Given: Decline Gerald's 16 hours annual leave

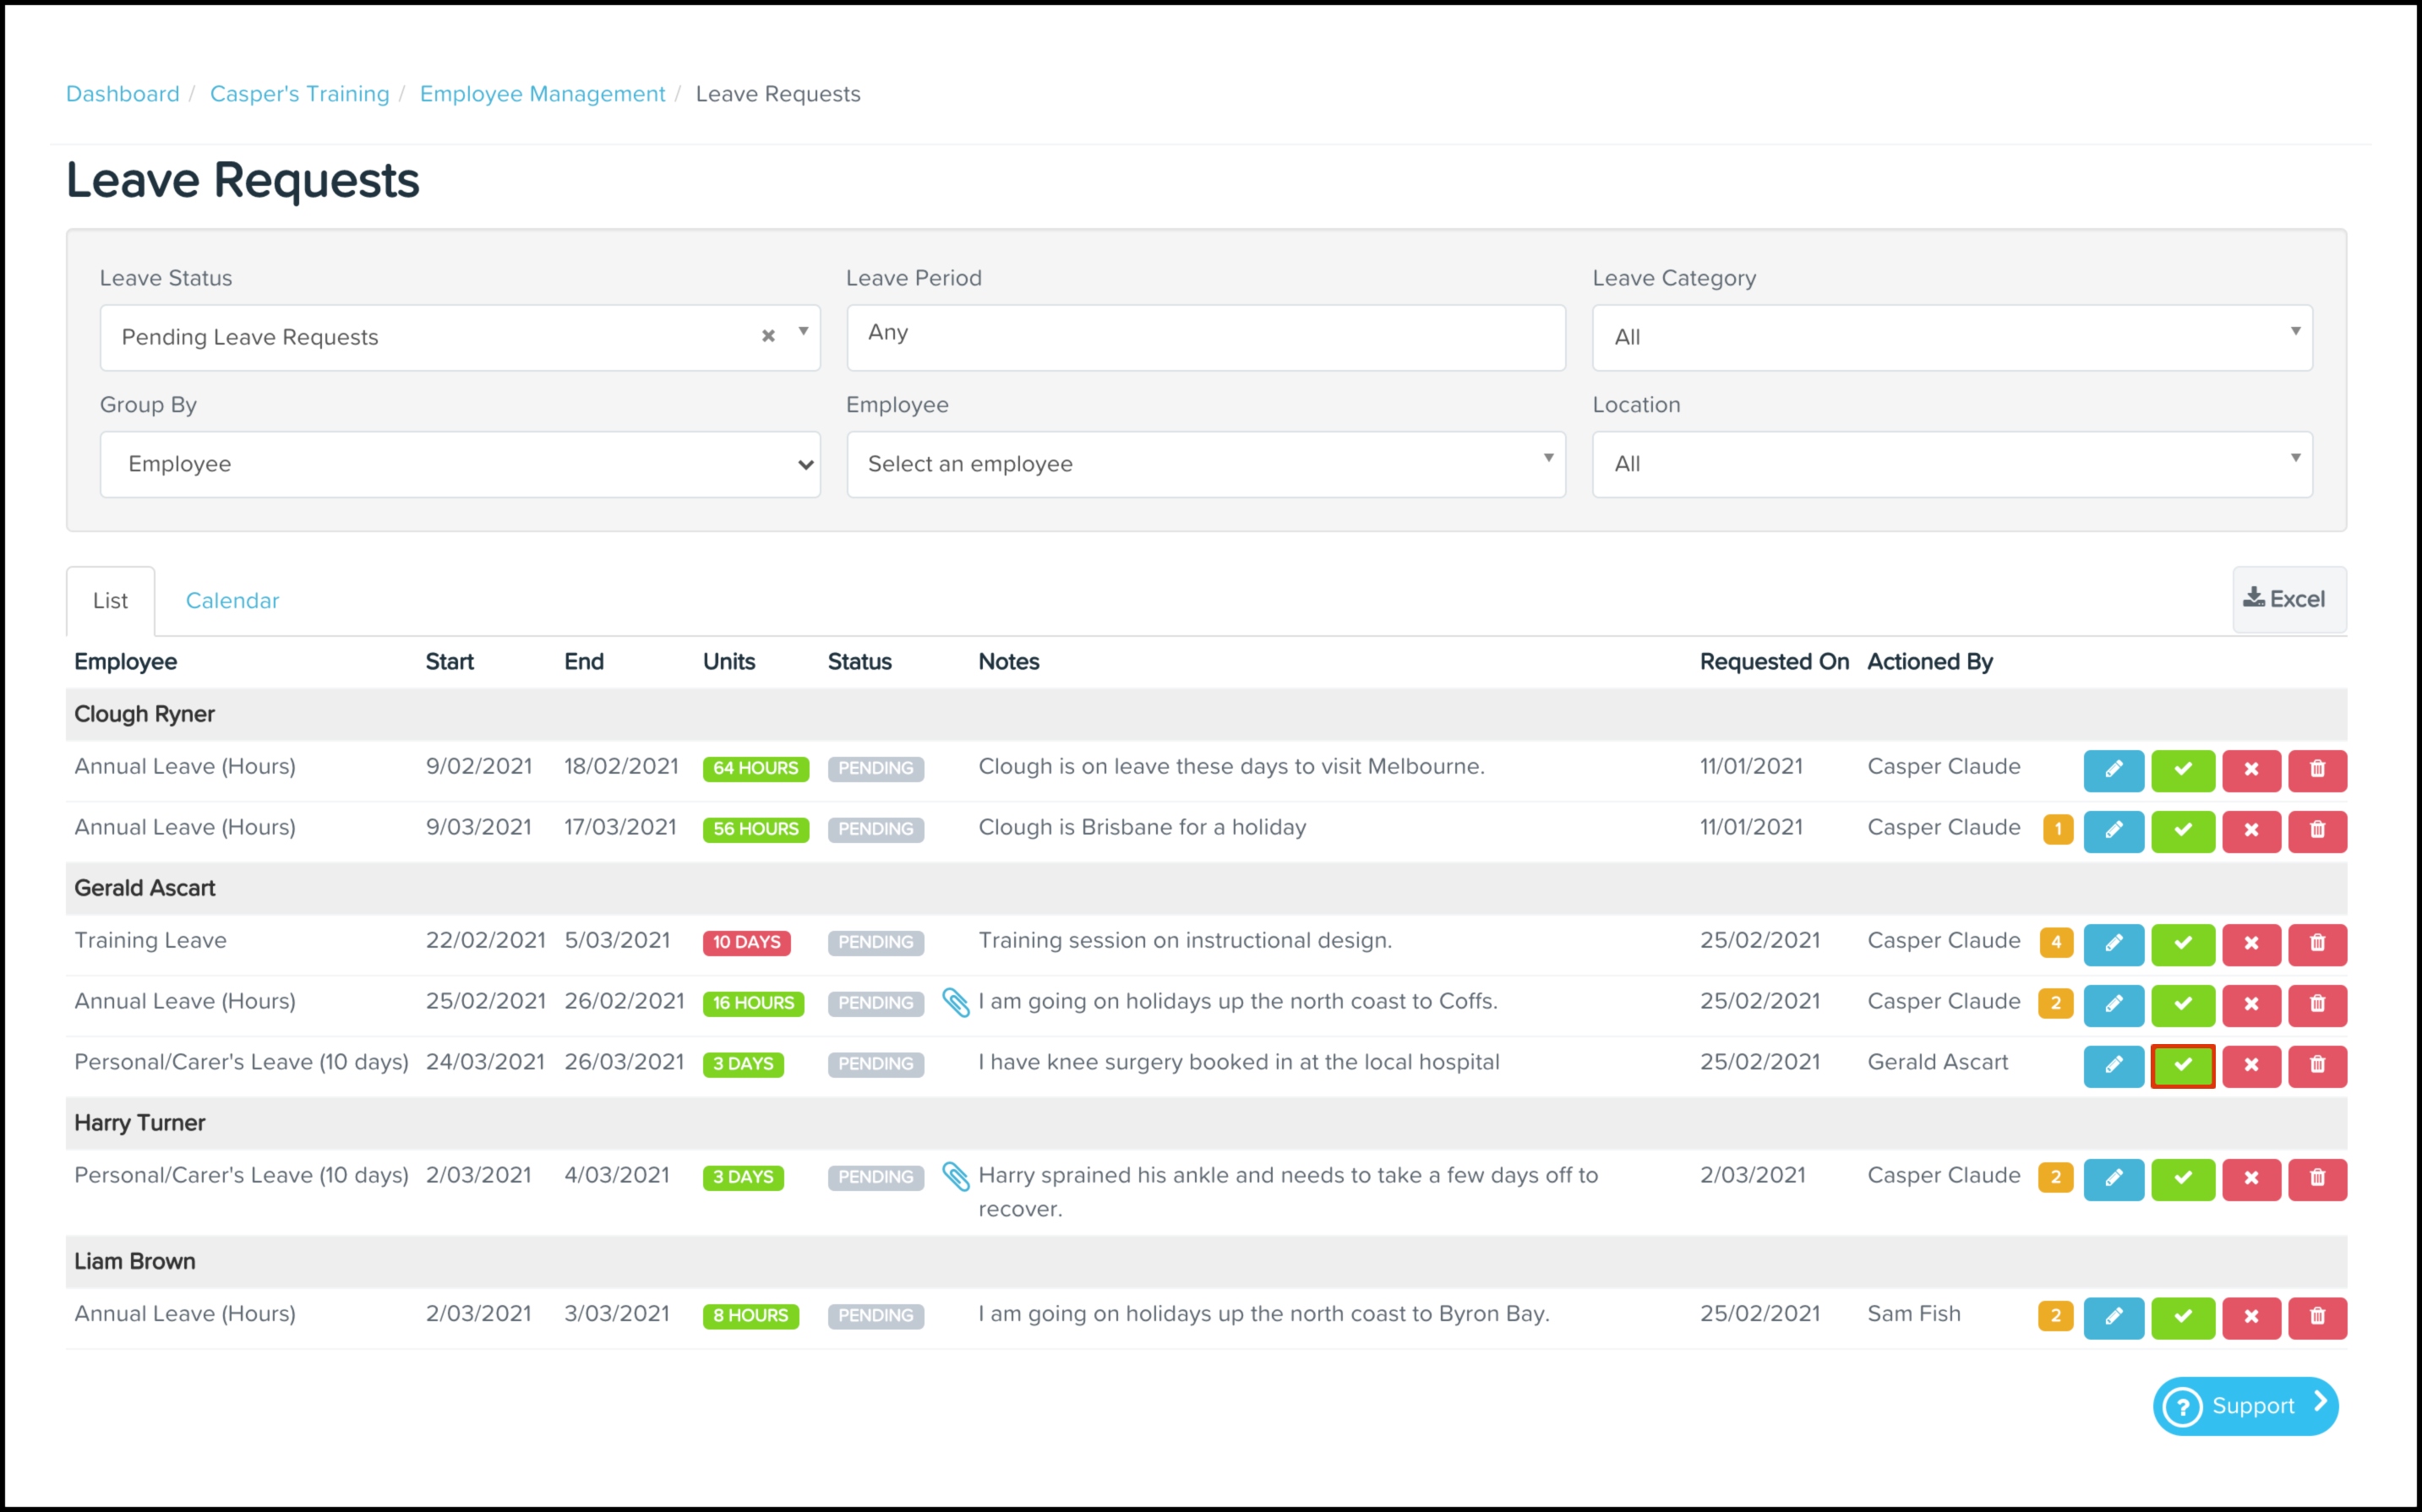Looking at the screenshot, I should point(2251,1004).
